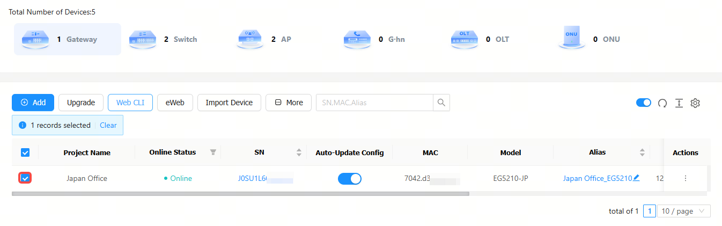Toggle the blue switch beside refresh icon
The height and width of the screenshot is (226, 722).
pos(643,103)
